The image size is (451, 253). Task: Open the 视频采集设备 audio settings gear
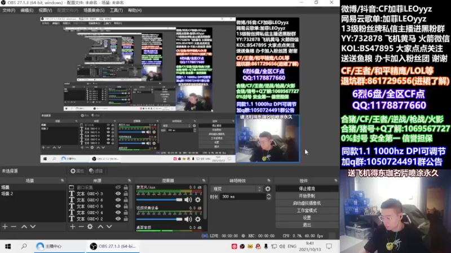tap(198, 219)
